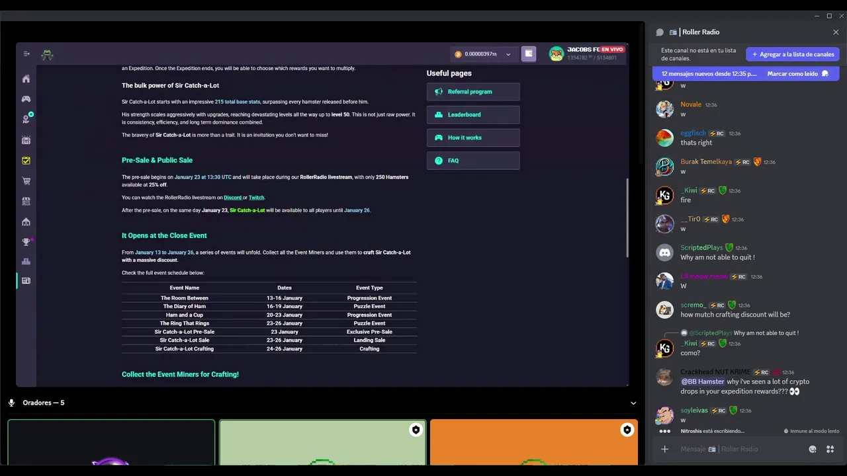Open ScriptedPlays' Discord avatar
Image resolution: width=847 pixels, height=476 pixels.
[664, 253]
